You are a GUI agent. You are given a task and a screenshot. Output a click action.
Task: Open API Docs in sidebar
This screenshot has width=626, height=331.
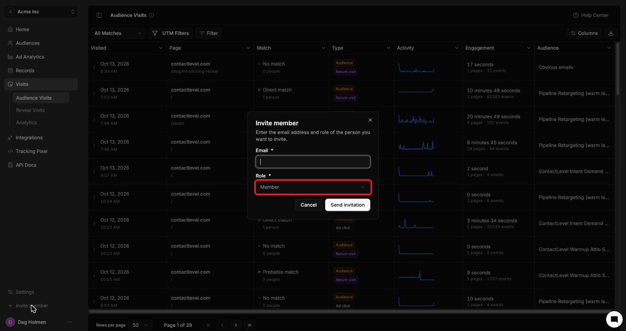tap(41, 165)
